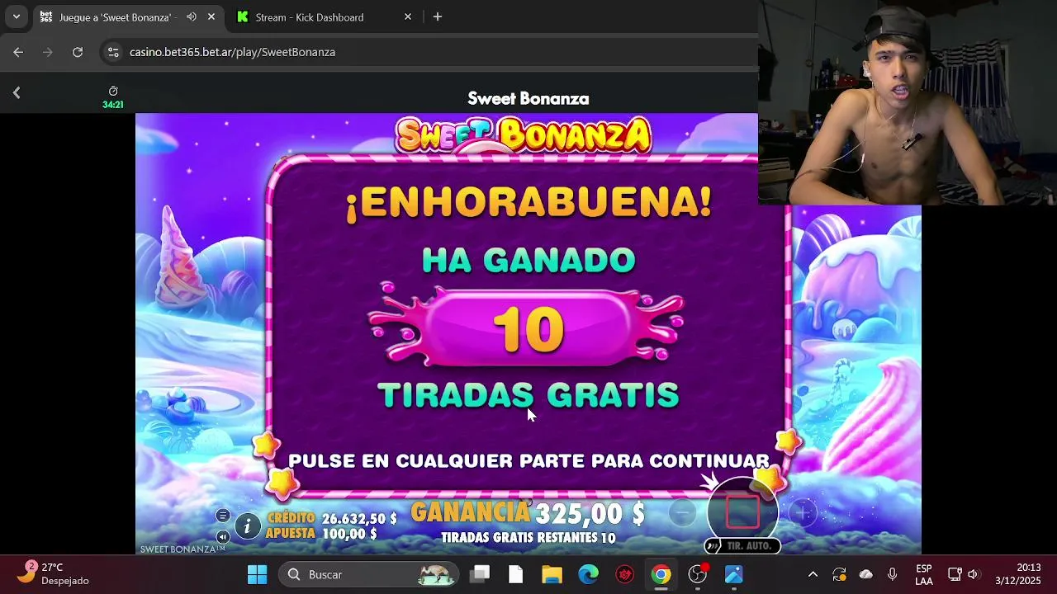This screenshot has height=594, width=1057.
Task: Decrease the bet with the minus button
Action: [683, 513]
